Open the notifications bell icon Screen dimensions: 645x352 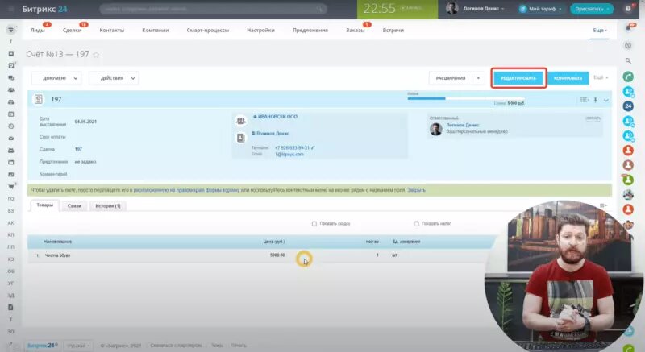point(628,28)
